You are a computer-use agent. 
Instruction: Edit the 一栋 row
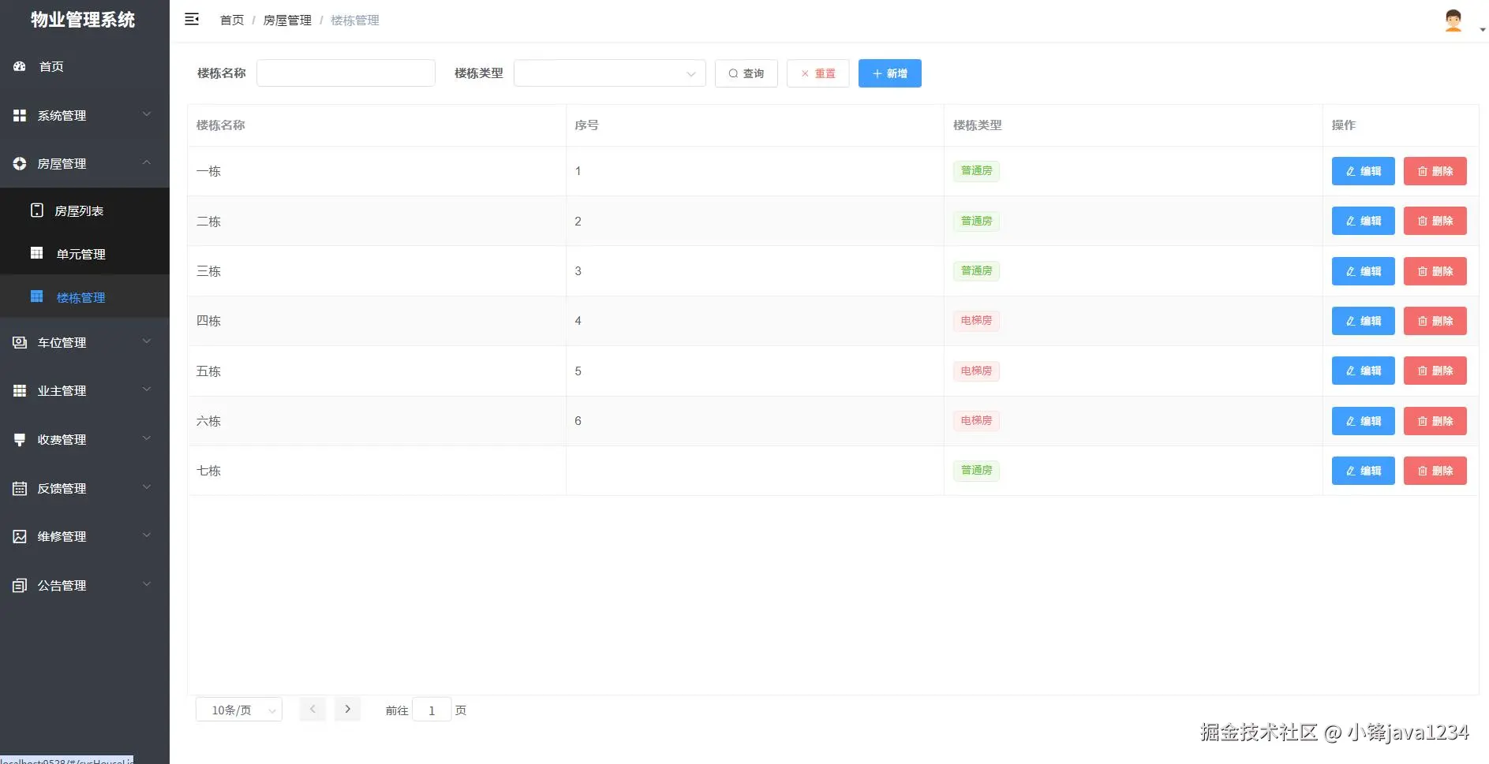click(x=1363, y=171)
